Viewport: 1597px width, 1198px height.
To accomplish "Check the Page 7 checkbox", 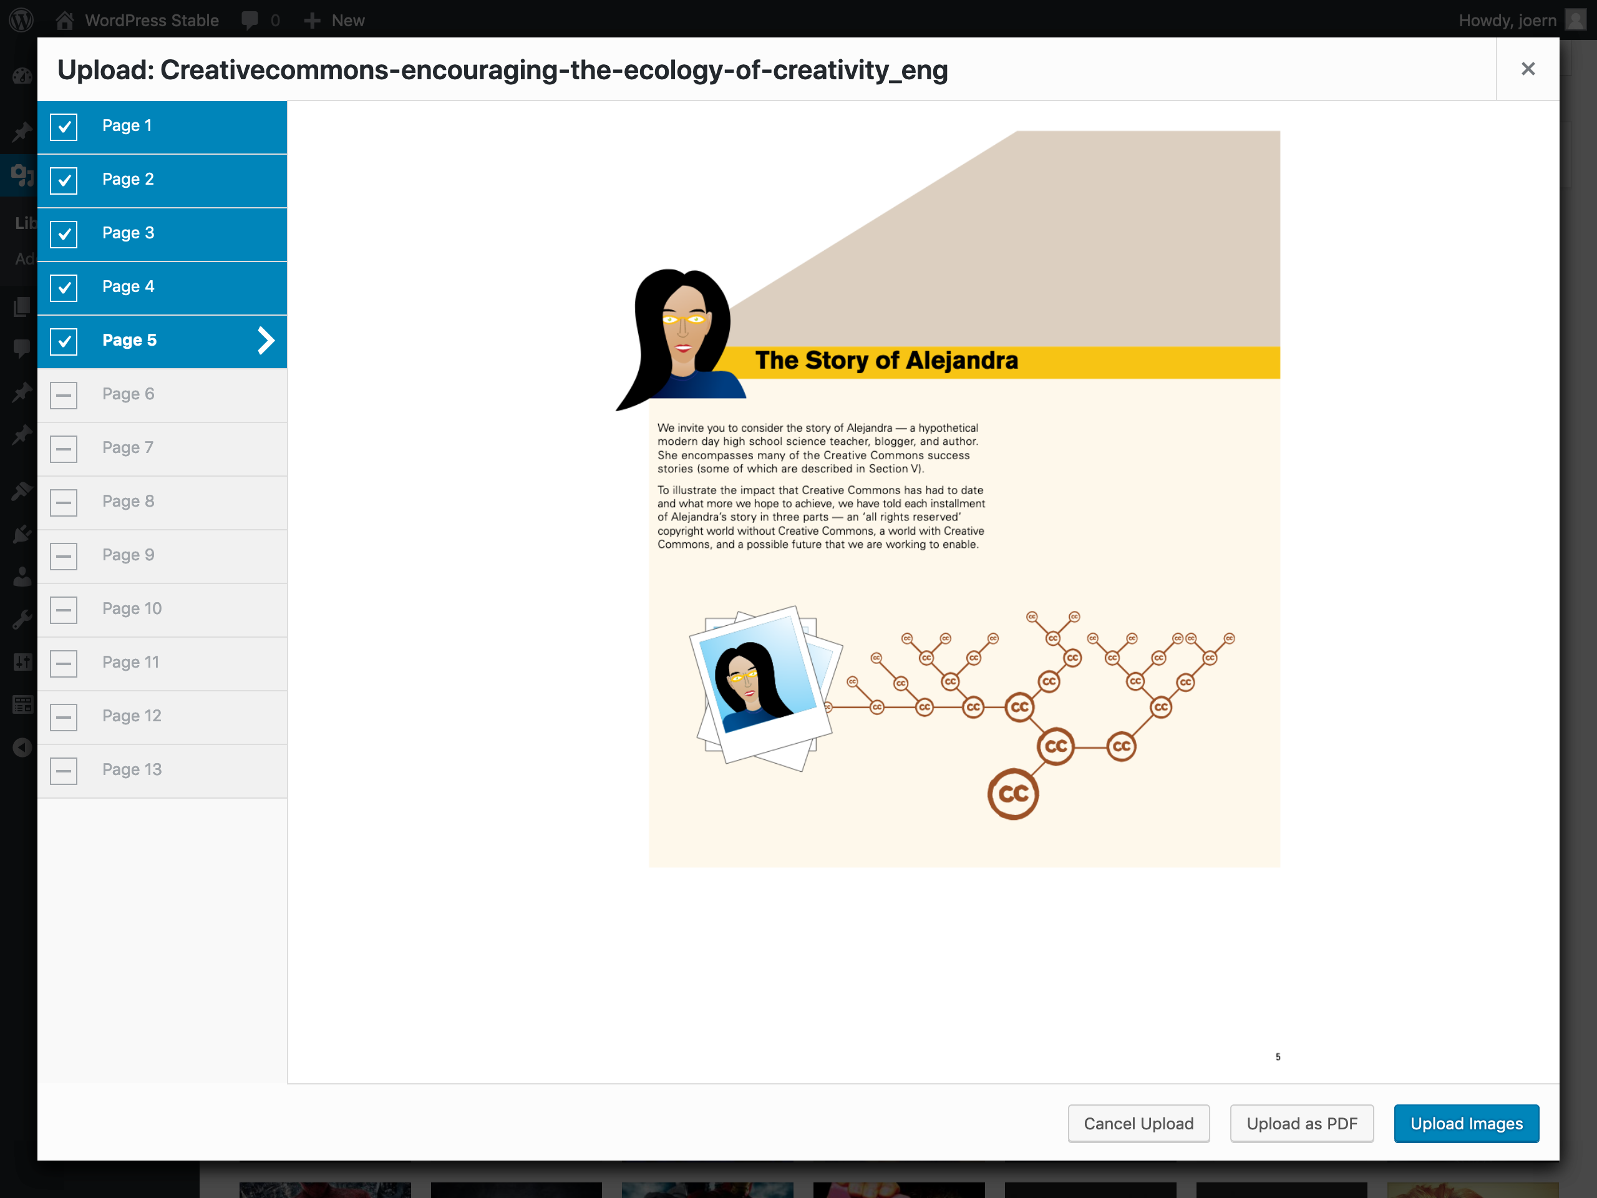I will [x=64, y=449].
